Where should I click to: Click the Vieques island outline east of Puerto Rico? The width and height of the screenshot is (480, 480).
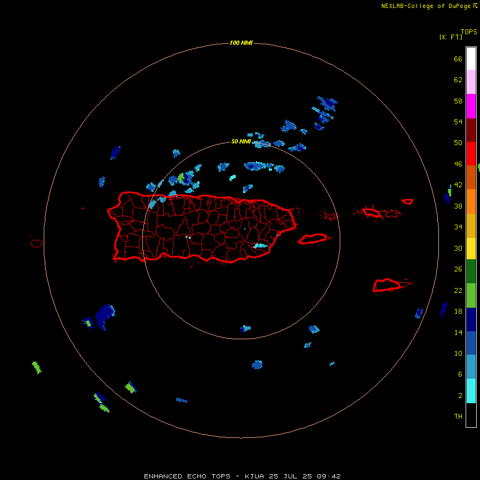click(x=315, y=239)
